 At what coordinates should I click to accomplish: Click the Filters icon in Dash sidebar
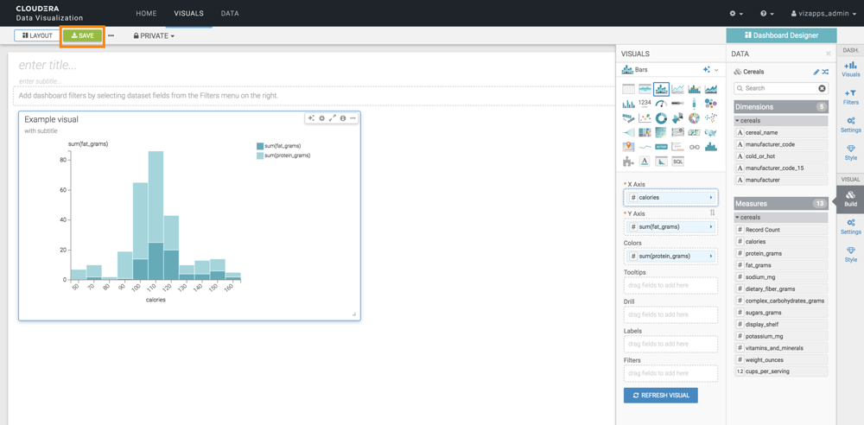(x=850, y=97)
